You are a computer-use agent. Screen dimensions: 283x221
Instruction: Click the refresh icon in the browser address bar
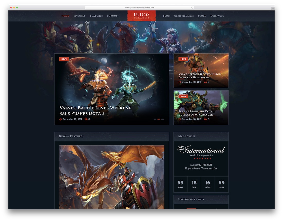pyautogui.click(x=192, y=7)
